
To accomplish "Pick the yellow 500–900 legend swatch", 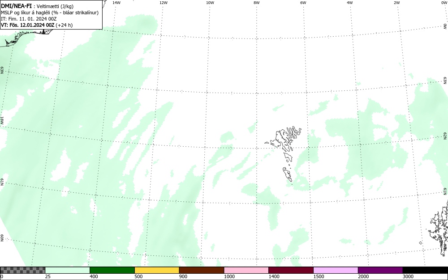I will [x=157, y=270].
